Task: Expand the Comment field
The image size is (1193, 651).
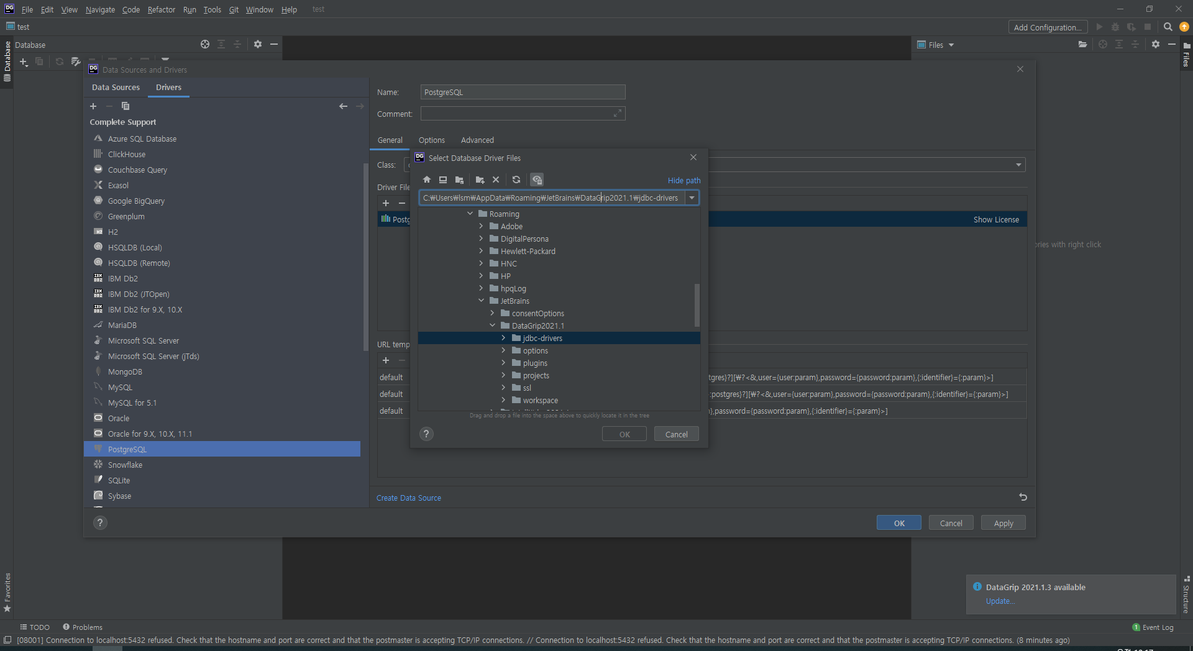Action: 617,113
